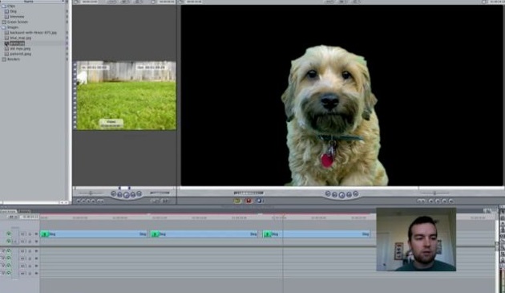This screenshot has width=505, height=293.
Task: Select the Renders bin in the Browser
Action: [x=13, y=59]
